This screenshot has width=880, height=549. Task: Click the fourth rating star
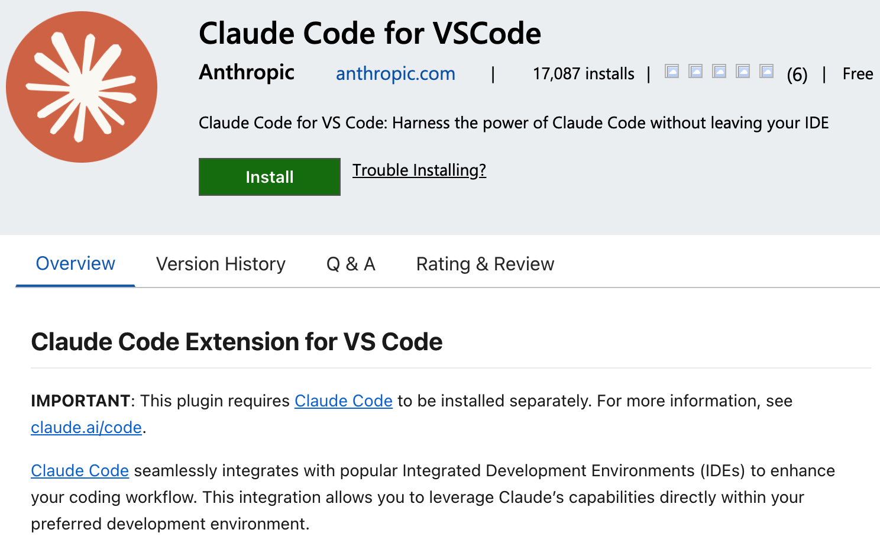[742, 71]
